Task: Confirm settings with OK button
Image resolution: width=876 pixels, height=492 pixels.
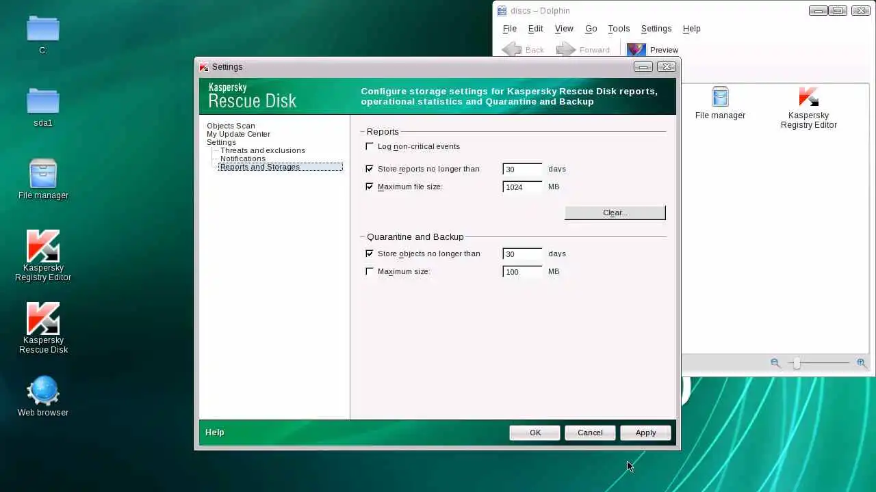Action: (x=535, y=433)
